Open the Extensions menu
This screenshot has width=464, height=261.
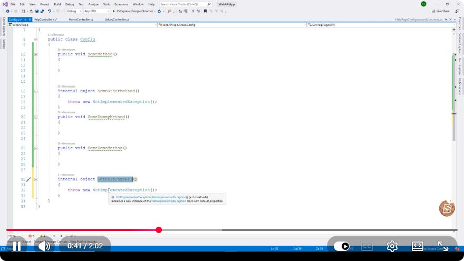pos(121,4)
